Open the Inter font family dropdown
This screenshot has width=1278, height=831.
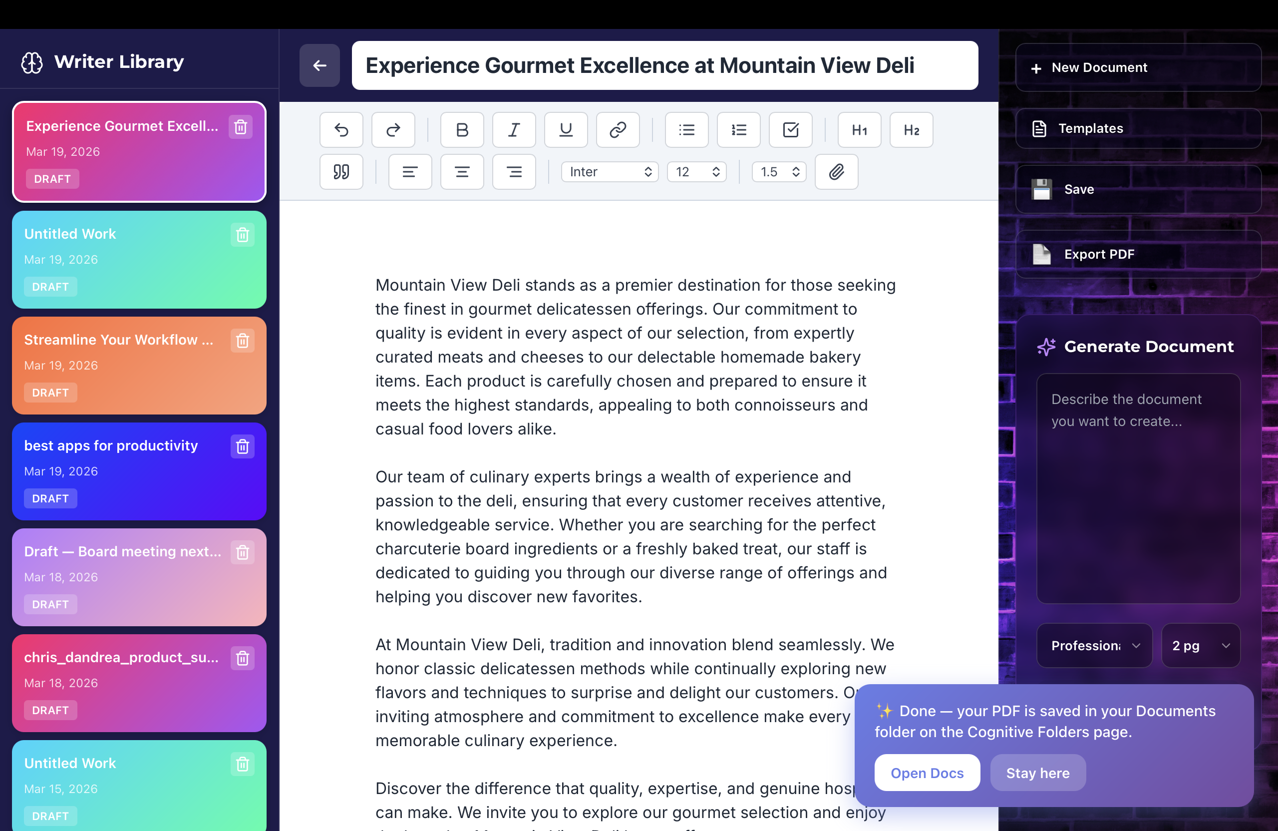(x=610, y=172)
